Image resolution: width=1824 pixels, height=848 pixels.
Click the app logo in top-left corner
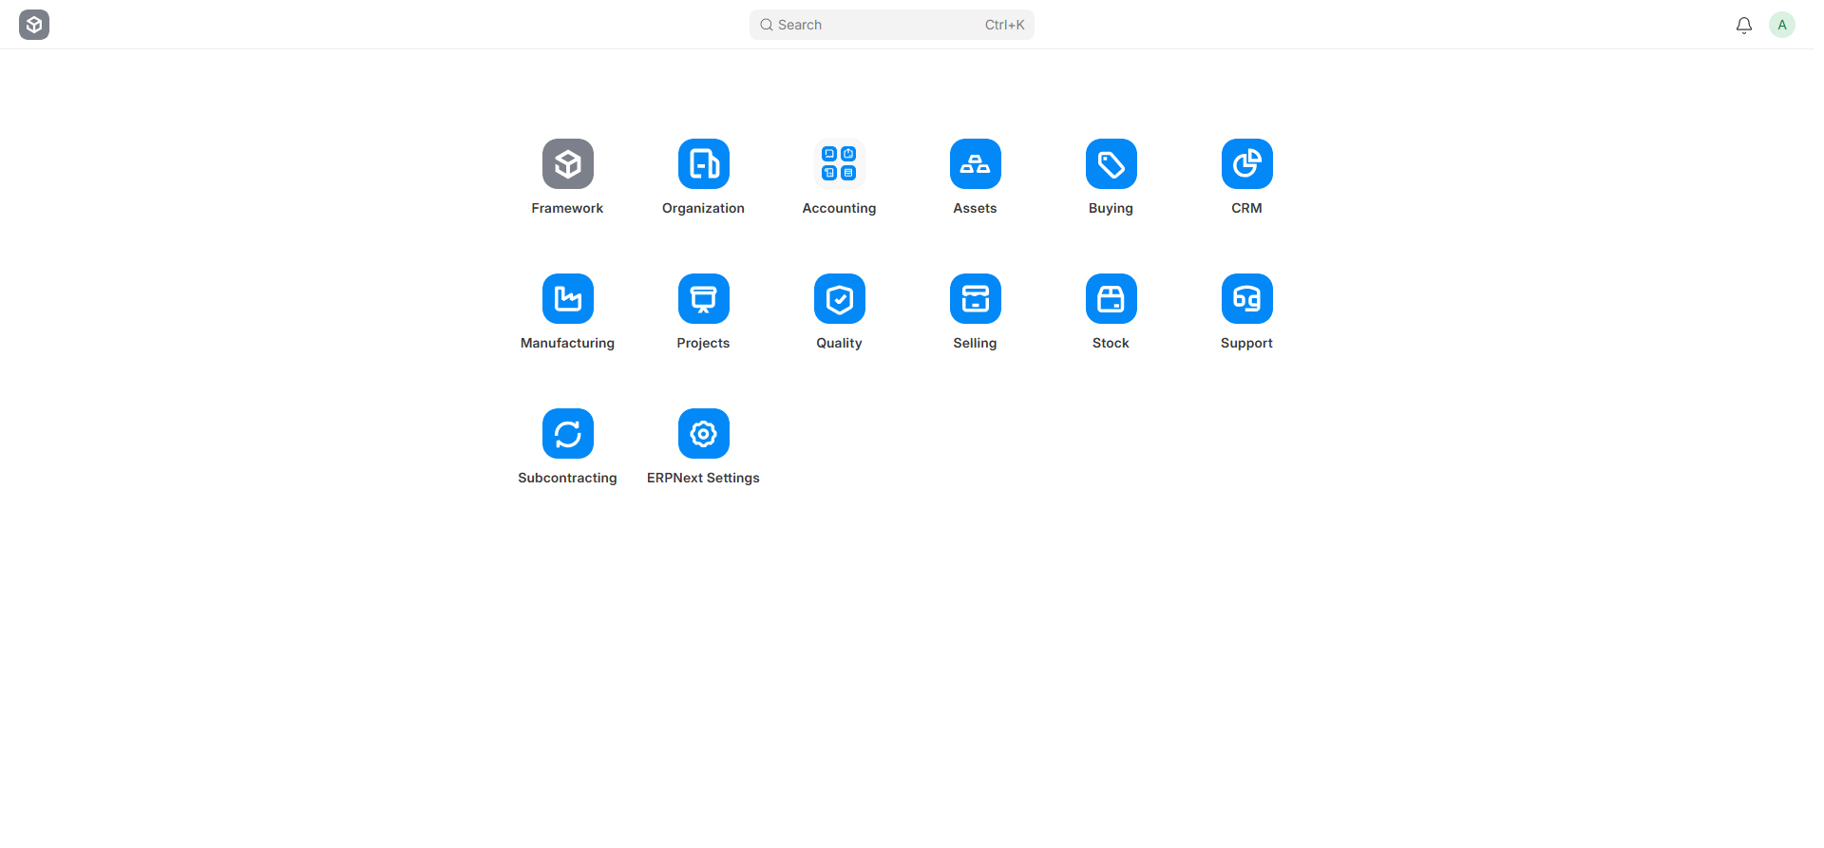pyautogui.click(x=34, y=25)
